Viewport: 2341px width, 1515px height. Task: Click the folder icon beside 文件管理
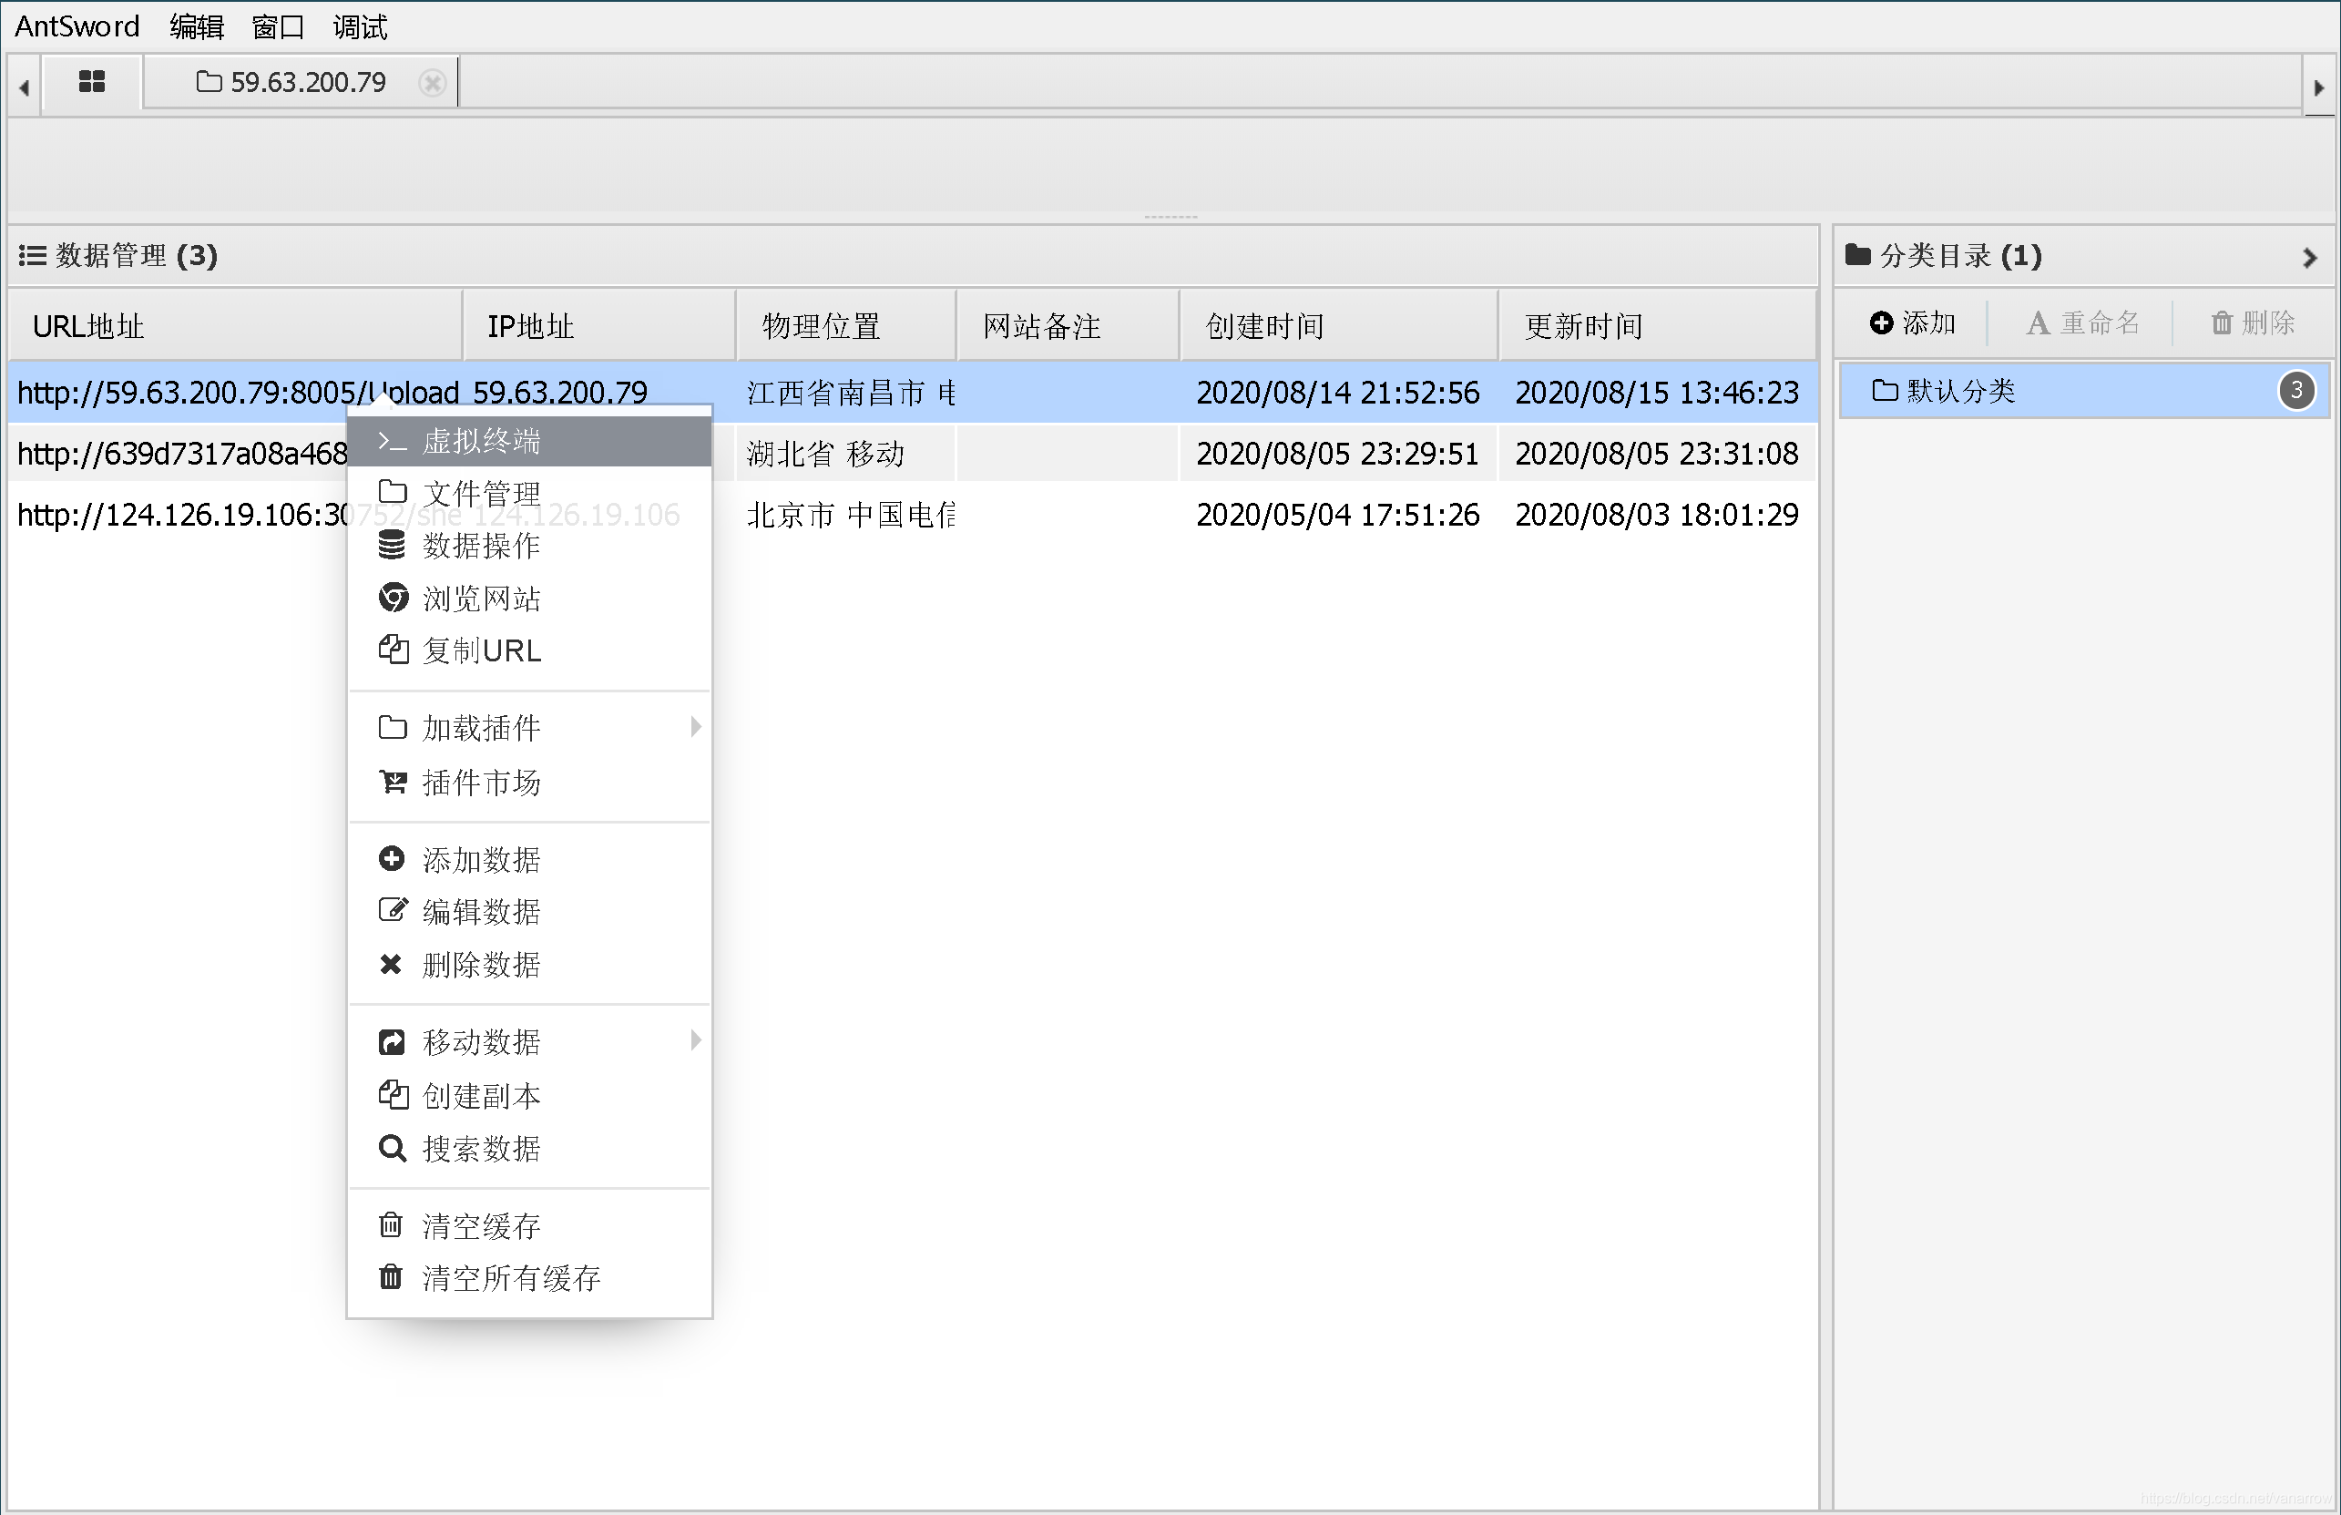click(393, 492)
